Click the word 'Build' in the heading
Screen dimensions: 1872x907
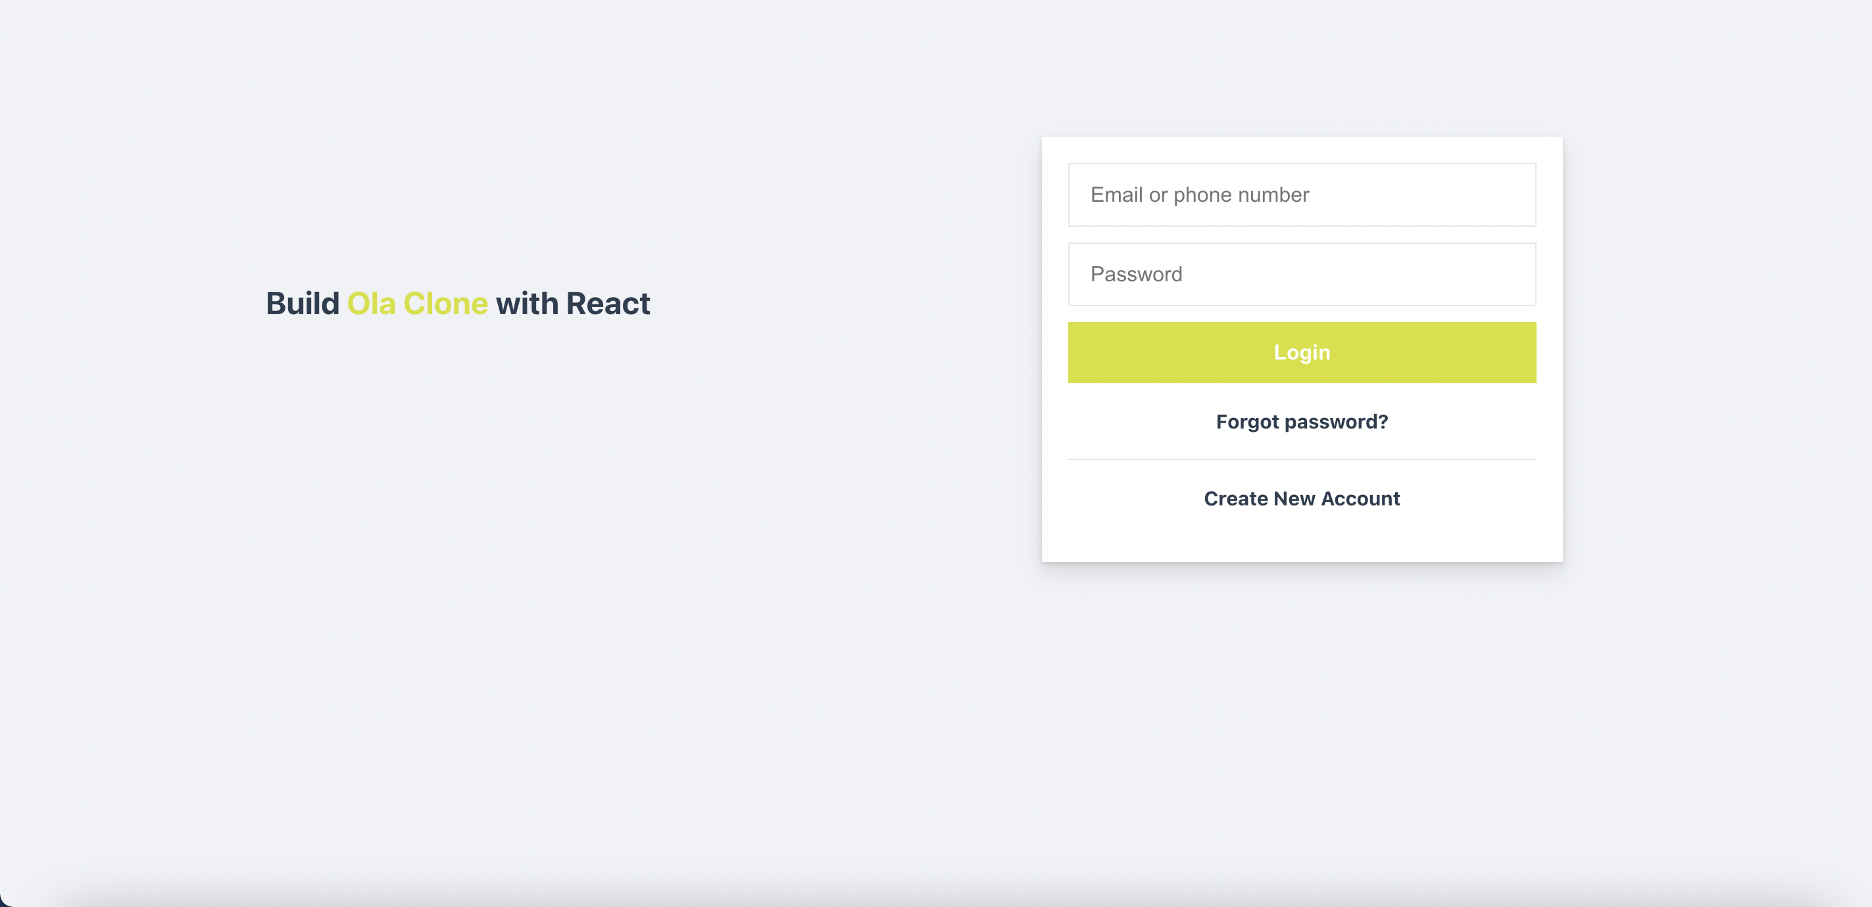tap(303, 304)
